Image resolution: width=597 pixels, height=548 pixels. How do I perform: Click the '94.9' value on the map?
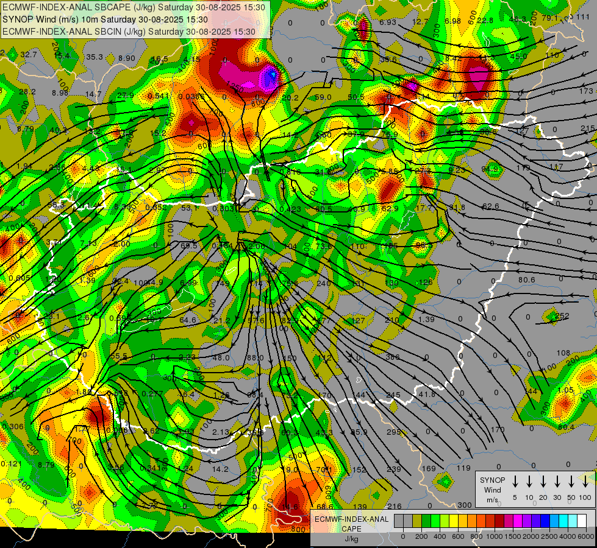pos(490,169)
